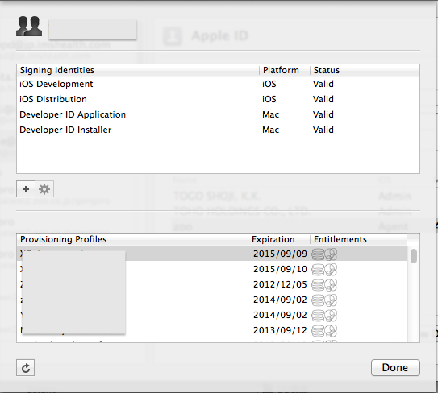
Task: Select the Developer ID Installer identity
Action: click(x=218, y=130)
